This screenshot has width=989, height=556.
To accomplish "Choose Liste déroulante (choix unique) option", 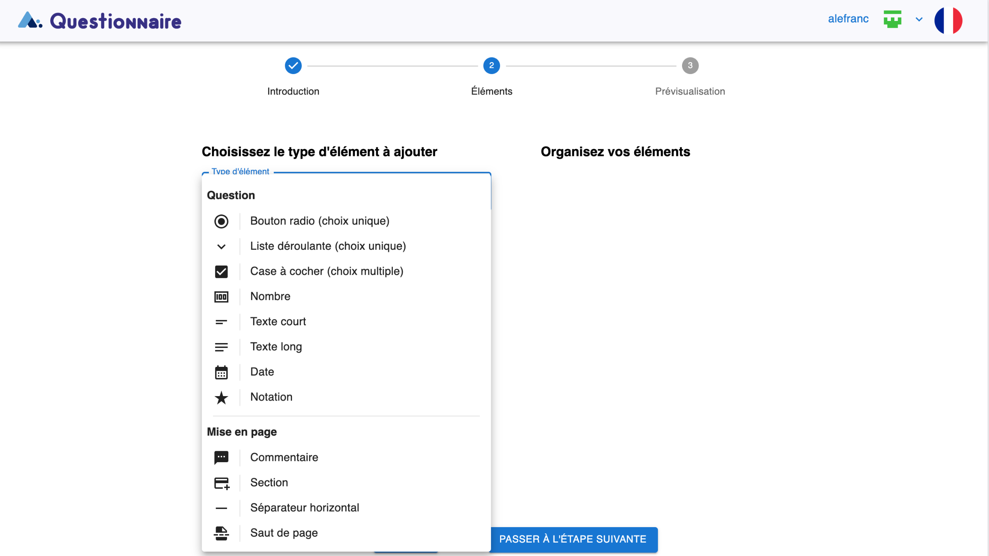I will click(328, 246).
